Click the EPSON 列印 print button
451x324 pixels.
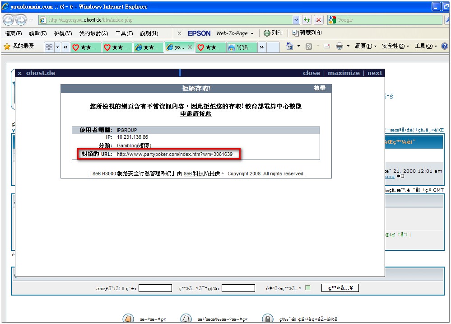tap(273, 33)
